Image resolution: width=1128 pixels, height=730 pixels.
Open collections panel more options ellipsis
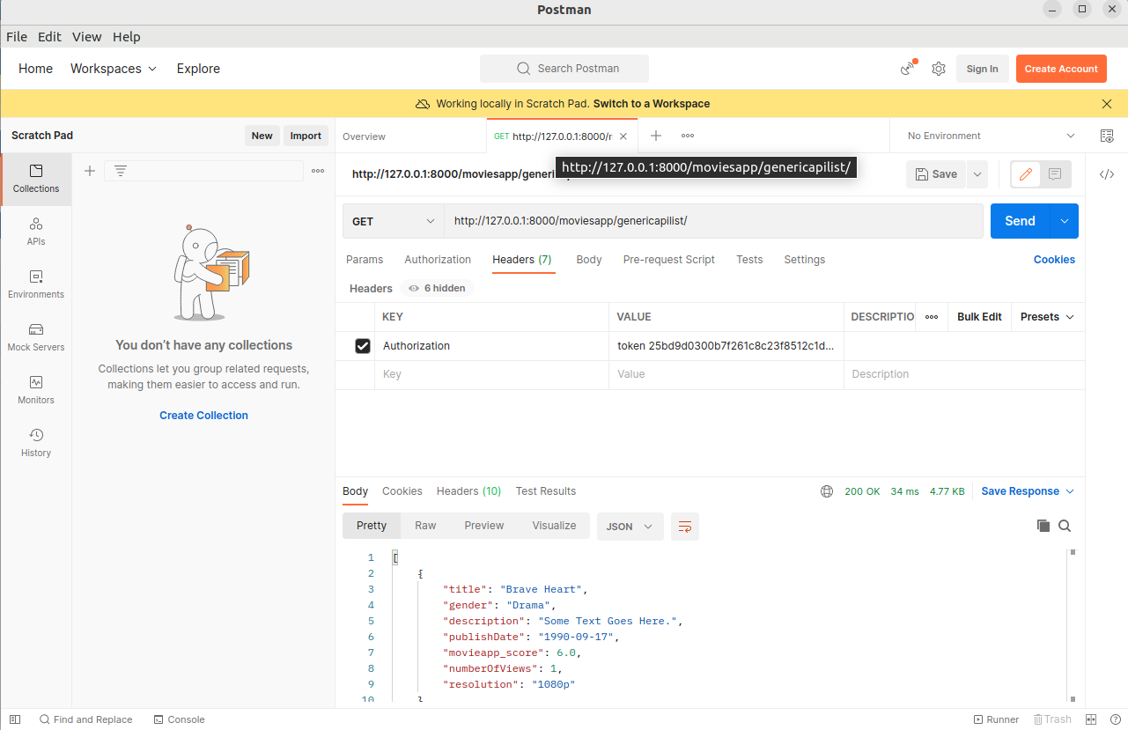coord(318,171)
